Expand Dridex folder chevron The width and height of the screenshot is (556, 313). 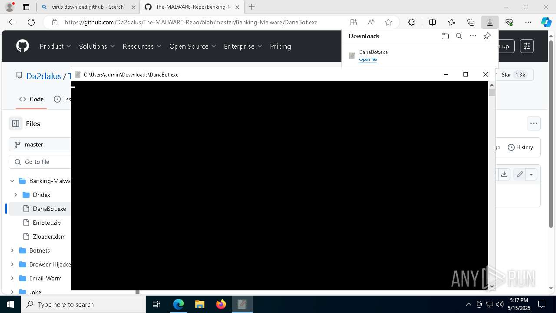point(16,195)
